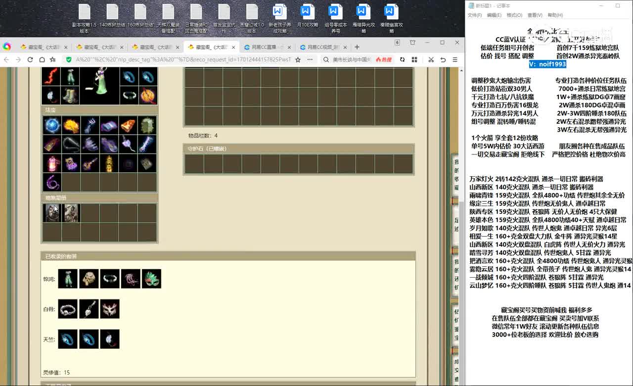The width and height of the screenshot is (633, 386).
Task: Click the browser search box
Action: click(x=351, y=59)
